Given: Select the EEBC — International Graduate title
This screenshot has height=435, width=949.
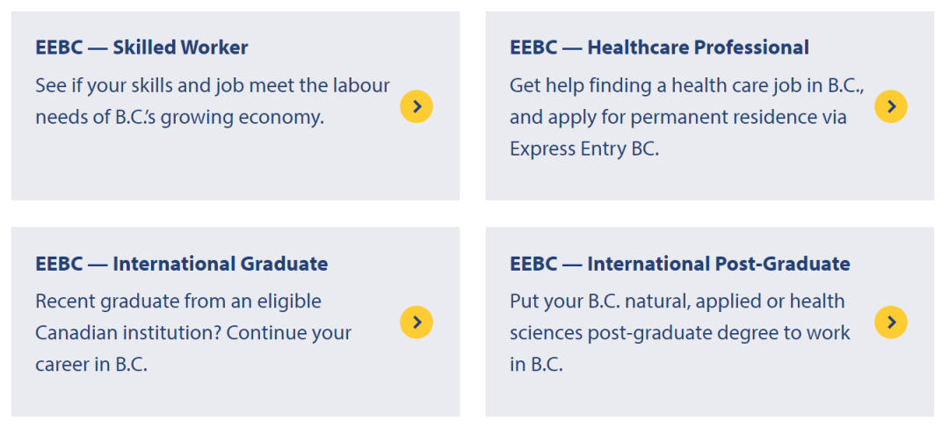Looking at the screenshot, I should coord(181,264).
